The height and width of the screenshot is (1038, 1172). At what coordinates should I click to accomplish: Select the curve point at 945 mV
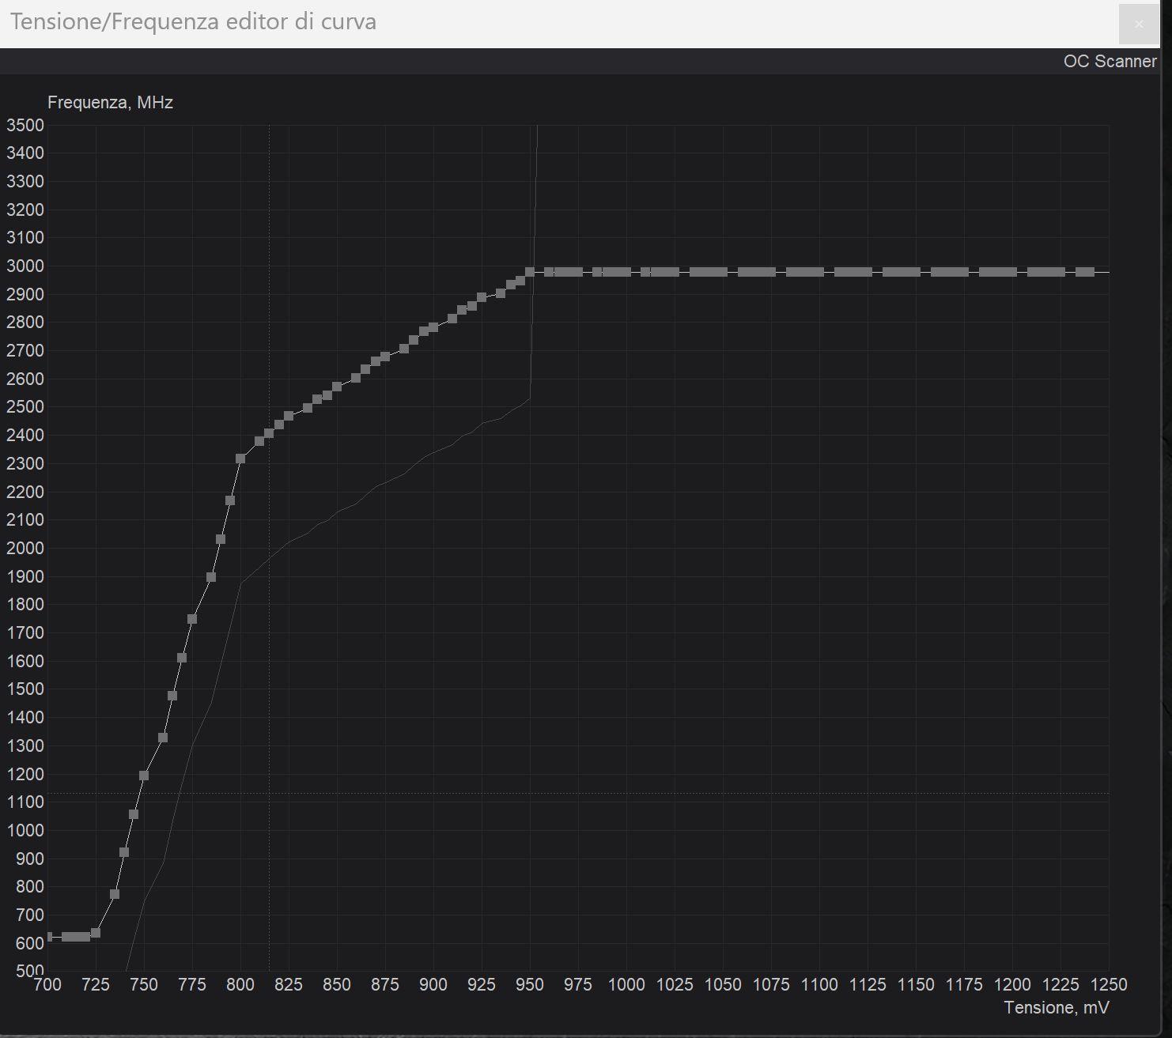tap(520, 281)
